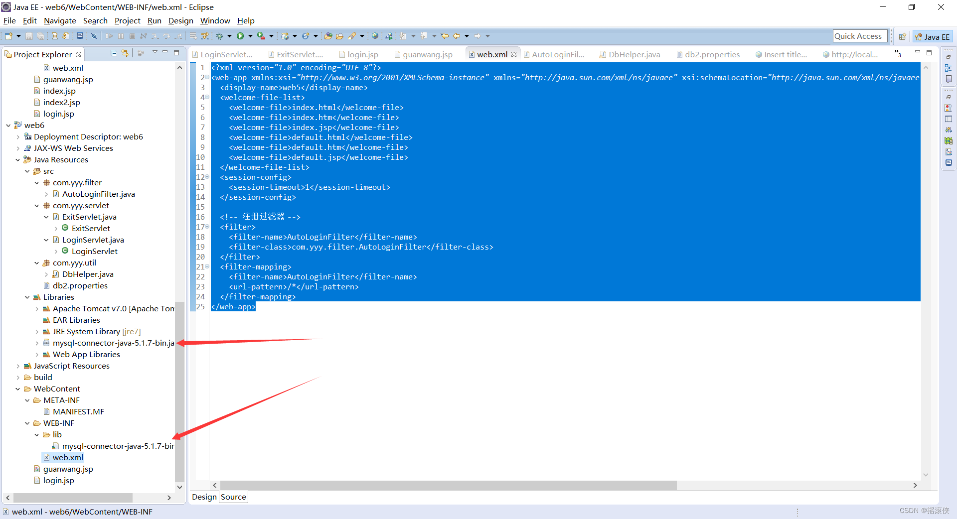The width and height of the screenshot is (957, 519).
Task: Open the Project menu
Action: 127,20
